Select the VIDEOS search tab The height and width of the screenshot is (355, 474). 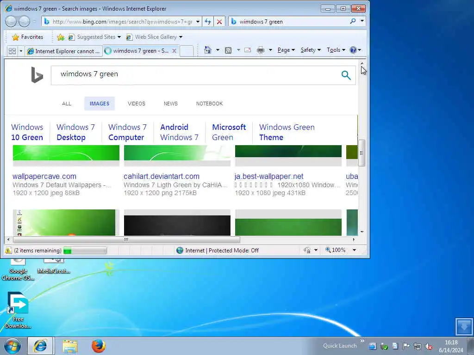[x=137, y=104]
